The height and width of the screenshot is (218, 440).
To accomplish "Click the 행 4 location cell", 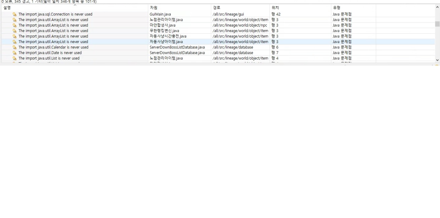I will click(x=275, y=58).
